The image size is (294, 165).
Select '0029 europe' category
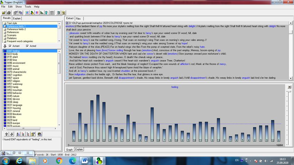click(13, 123)
